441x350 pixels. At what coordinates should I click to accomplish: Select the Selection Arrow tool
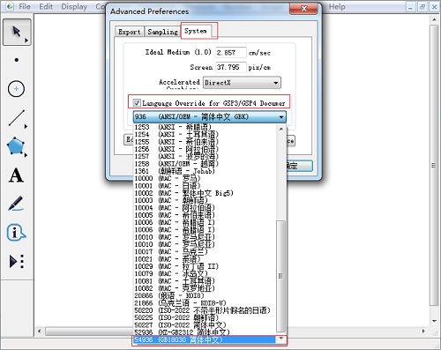tap(17, 32)
